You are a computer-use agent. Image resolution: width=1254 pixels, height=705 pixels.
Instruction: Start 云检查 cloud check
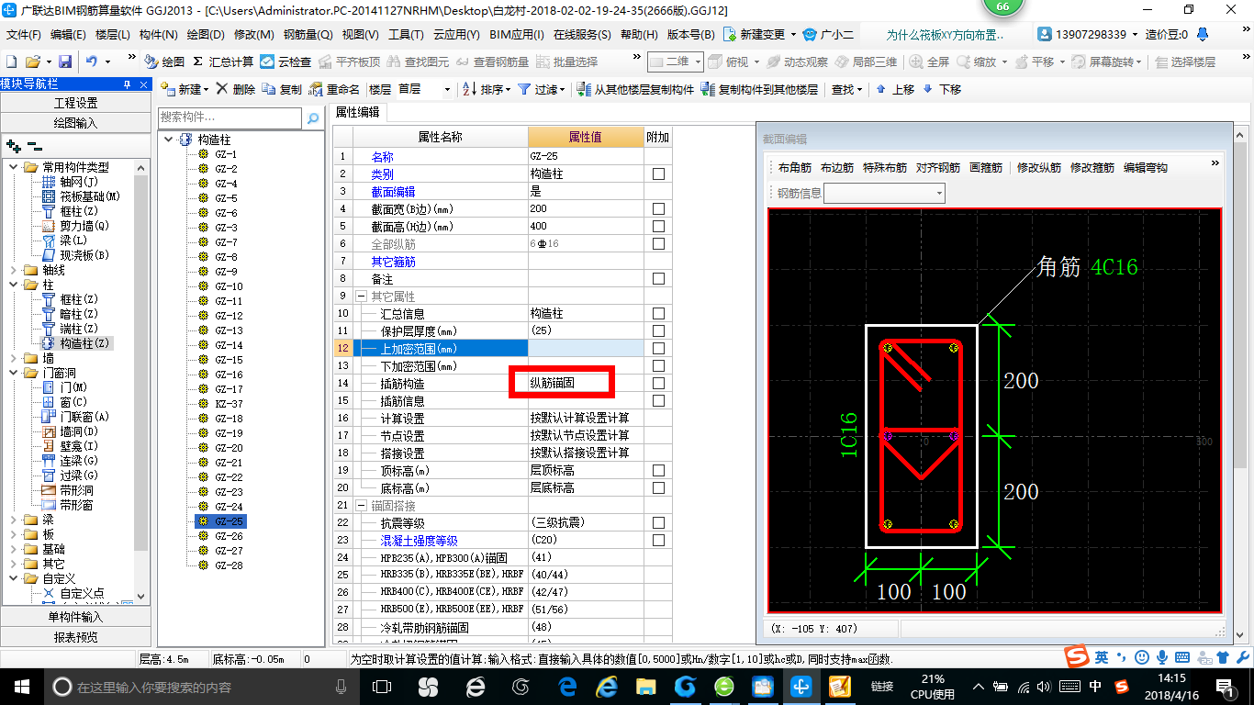(x=286, y=62)
